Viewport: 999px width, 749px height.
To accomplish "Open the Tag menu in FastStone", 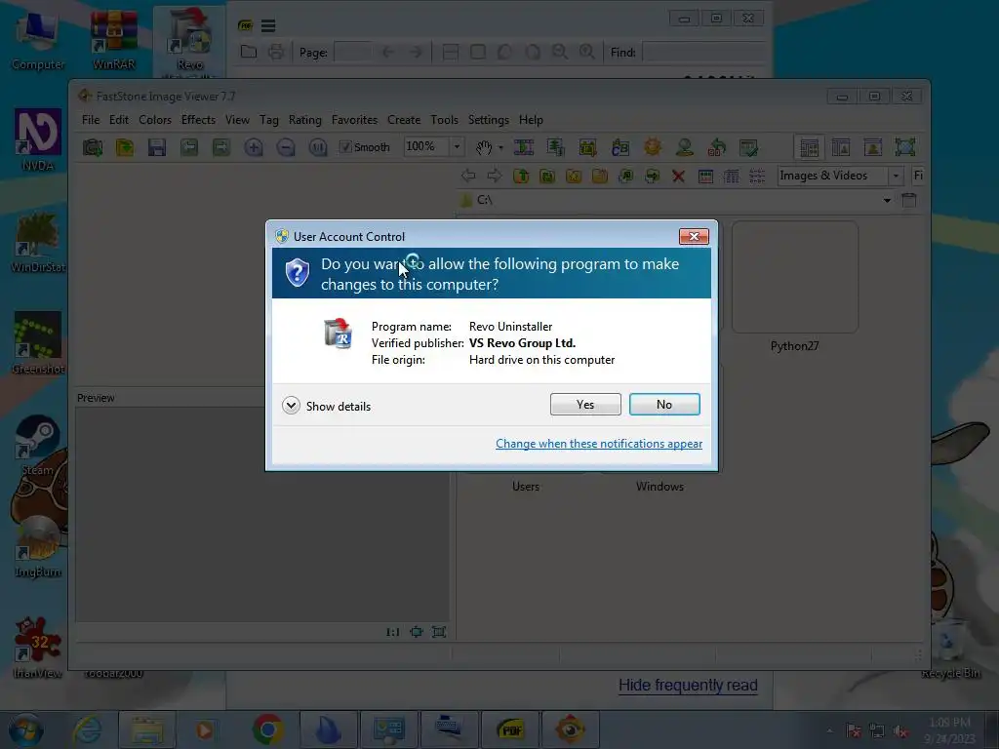I will [x=269, y=120].
